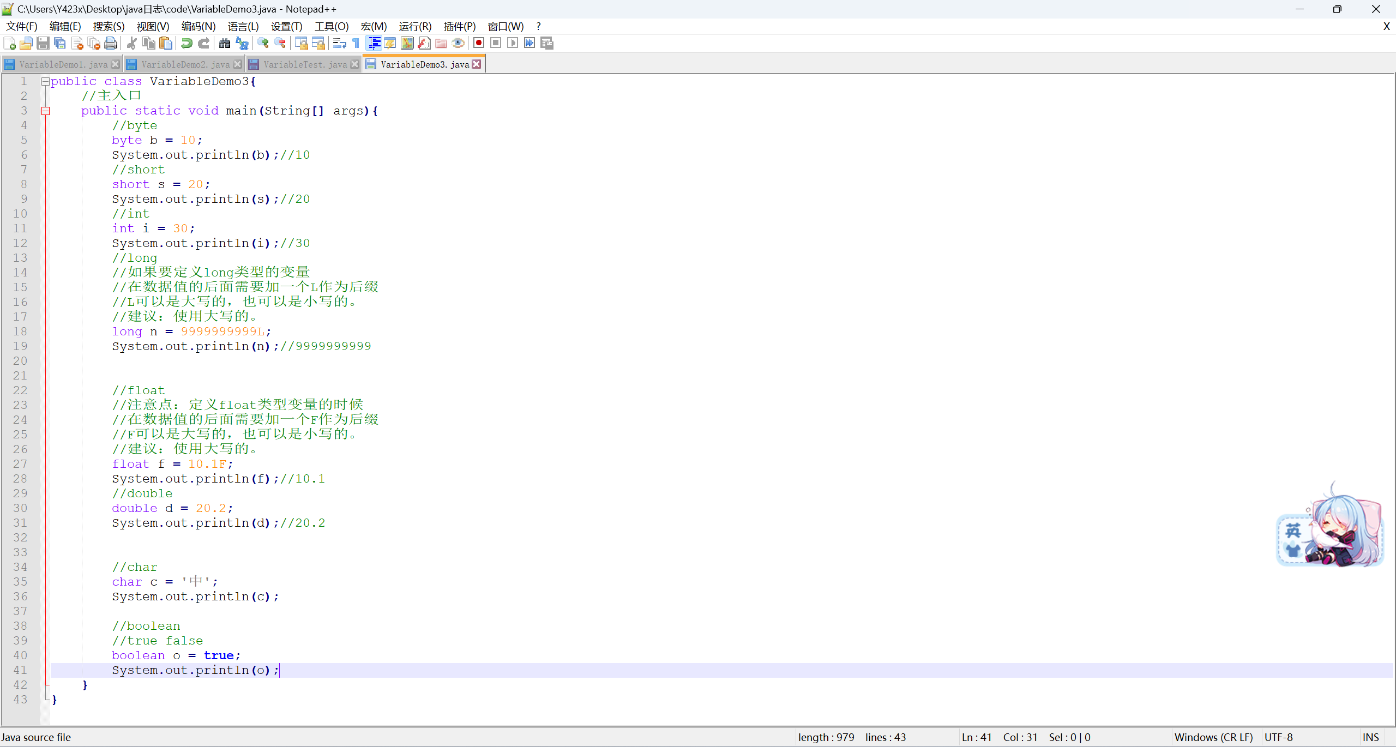Close the VariableDemo1.java tab
Viewport: 1396px width, 747px height.
point(116,64)
